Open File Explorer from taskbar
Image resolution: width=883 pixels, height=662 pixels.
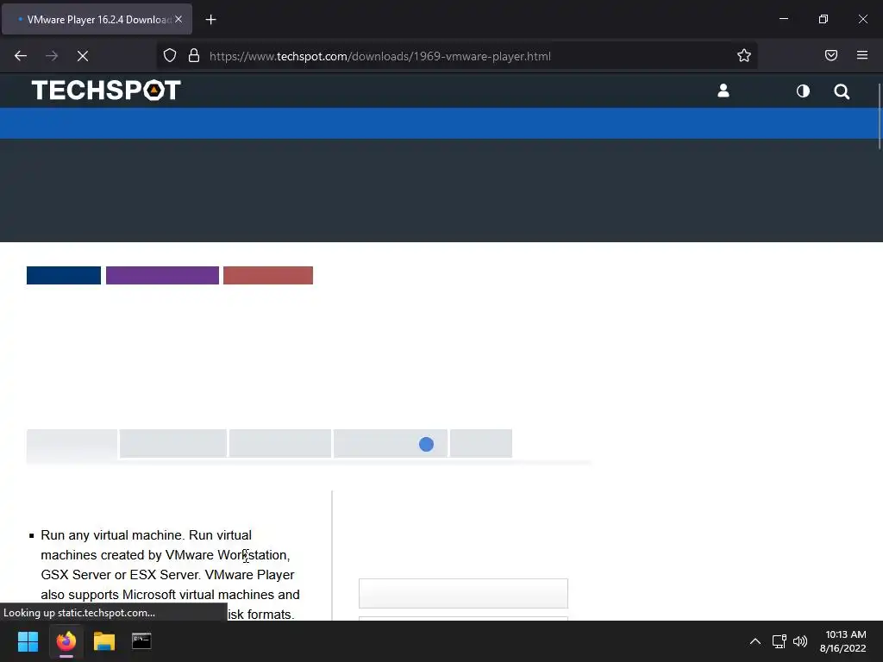click(104, 641)
